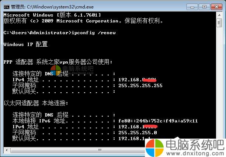Screen dimensions: 226x157
Task: Click the subnet mask 255.255.255.0 value
Action: click(138, 133)
